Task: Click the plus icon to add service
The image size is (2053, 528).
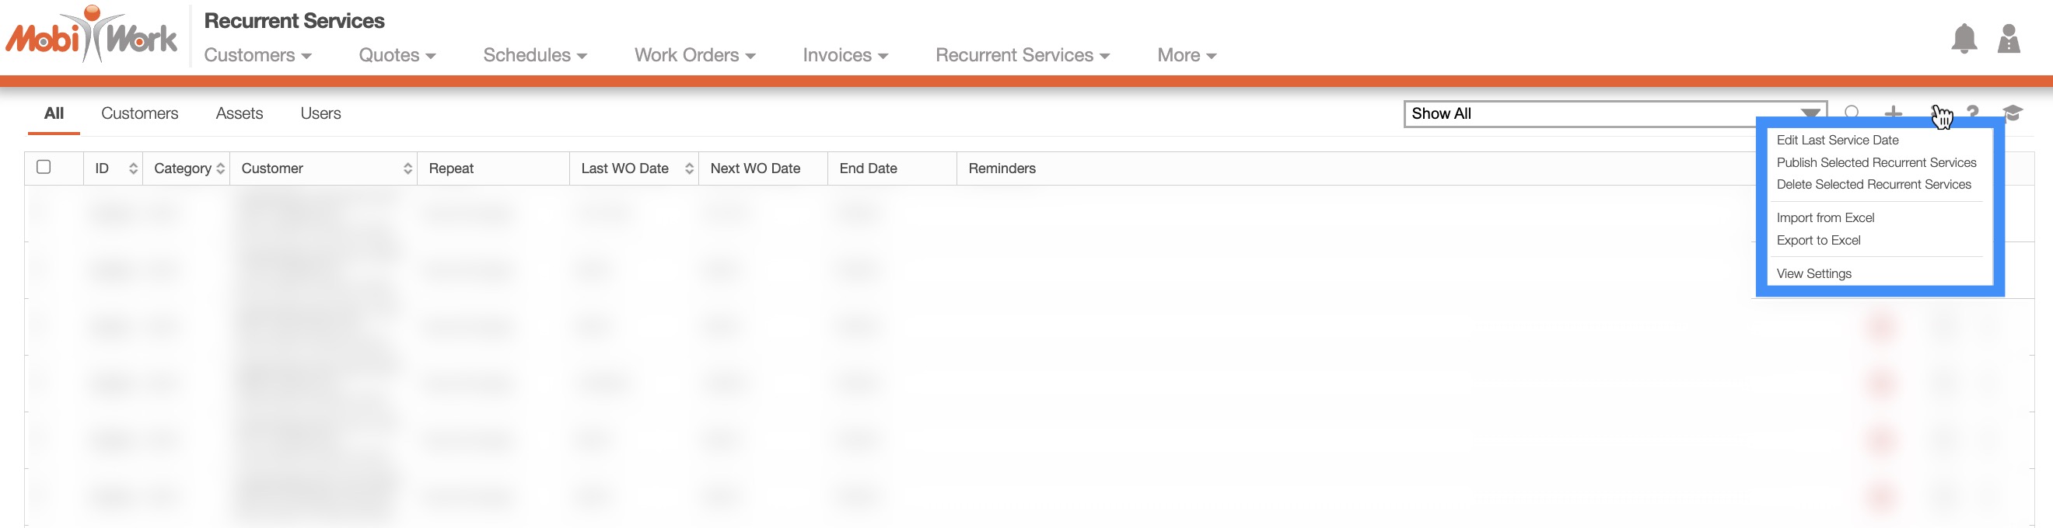Action: (x=1893, y=113)
